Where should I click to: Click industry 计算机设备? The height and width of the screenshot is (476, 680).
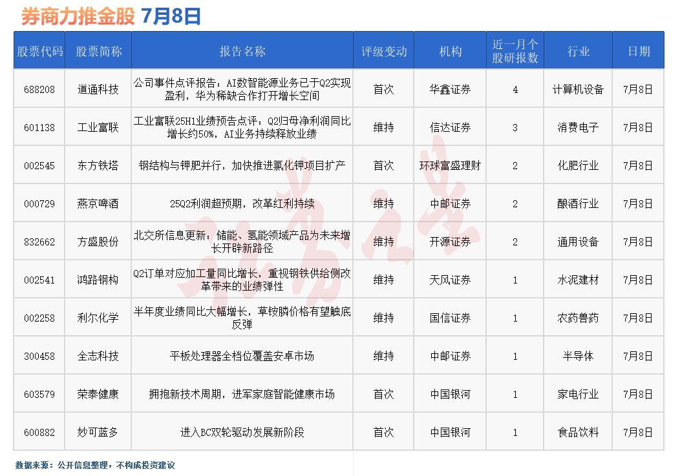[578, 89]
